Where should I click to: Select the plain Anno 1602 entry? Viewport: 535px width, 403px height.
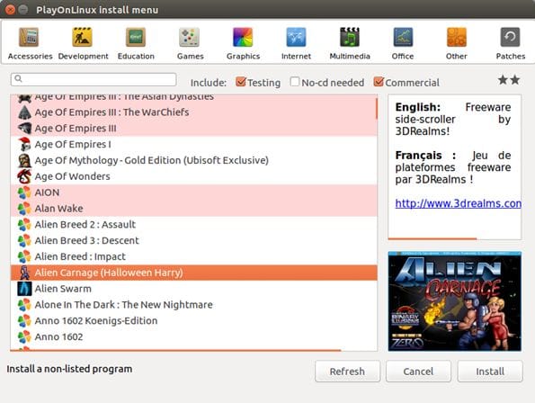pos(194,336)
